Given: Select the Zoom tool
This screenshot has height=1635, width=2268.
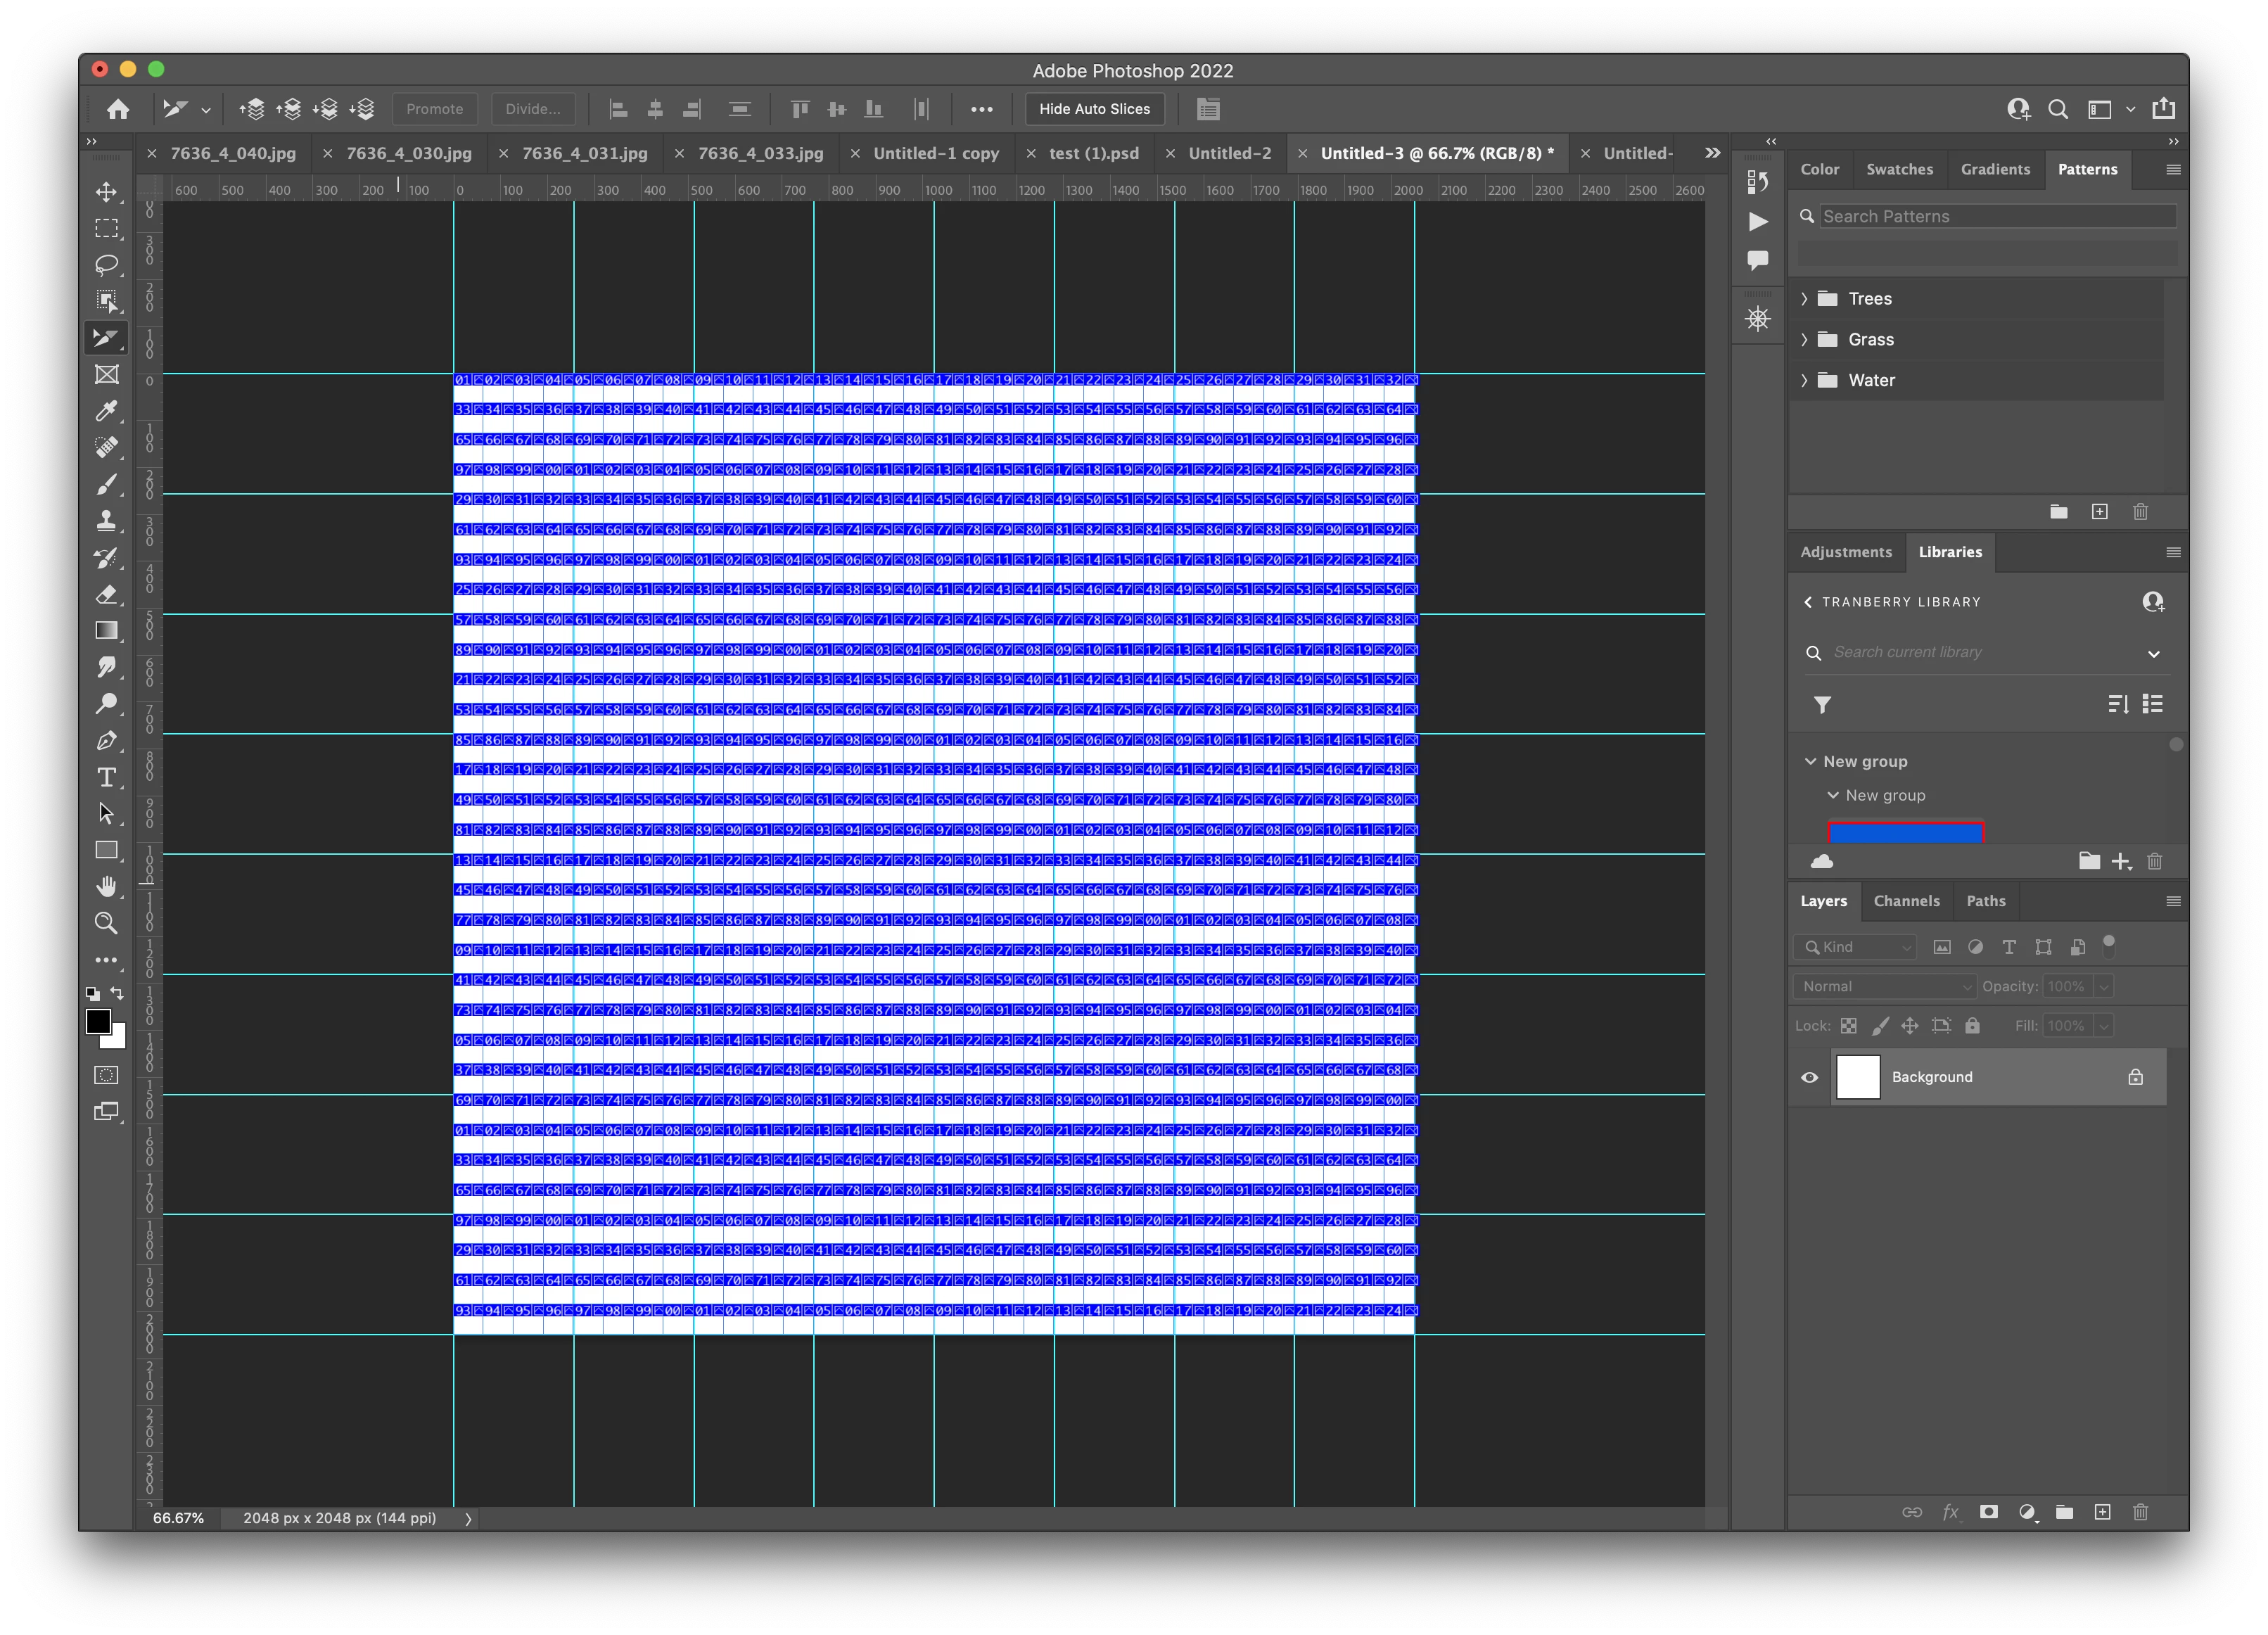Looking at the screenshot, I should pos(106,923).
